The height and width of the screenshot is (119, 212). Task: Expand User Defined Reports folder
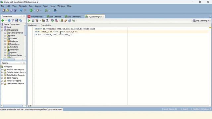point(2,84)
